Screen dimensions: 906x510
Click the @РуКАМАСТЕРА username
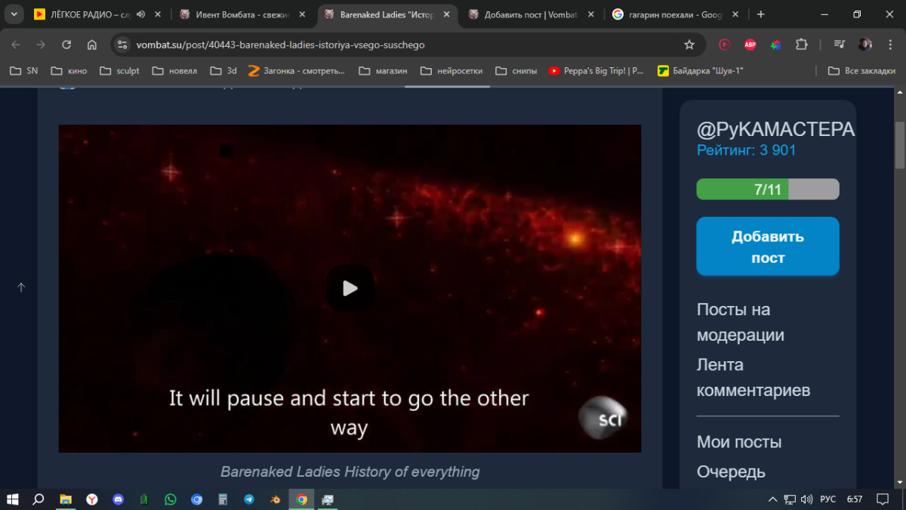(x=775, y=129)
